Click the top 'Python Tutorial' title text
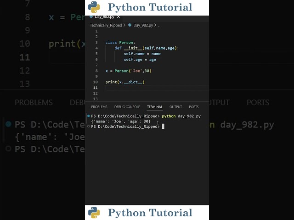The height and width of the screenshot is (220, 294). pyautogui.click(x=150, y=7)
